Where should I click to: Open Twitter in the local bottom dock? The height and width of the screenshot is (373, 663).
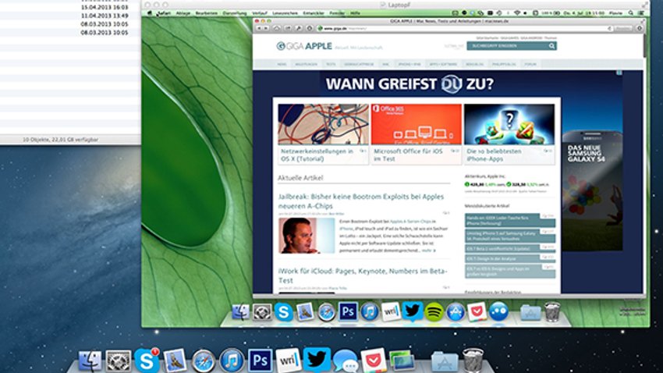[316, 361]
